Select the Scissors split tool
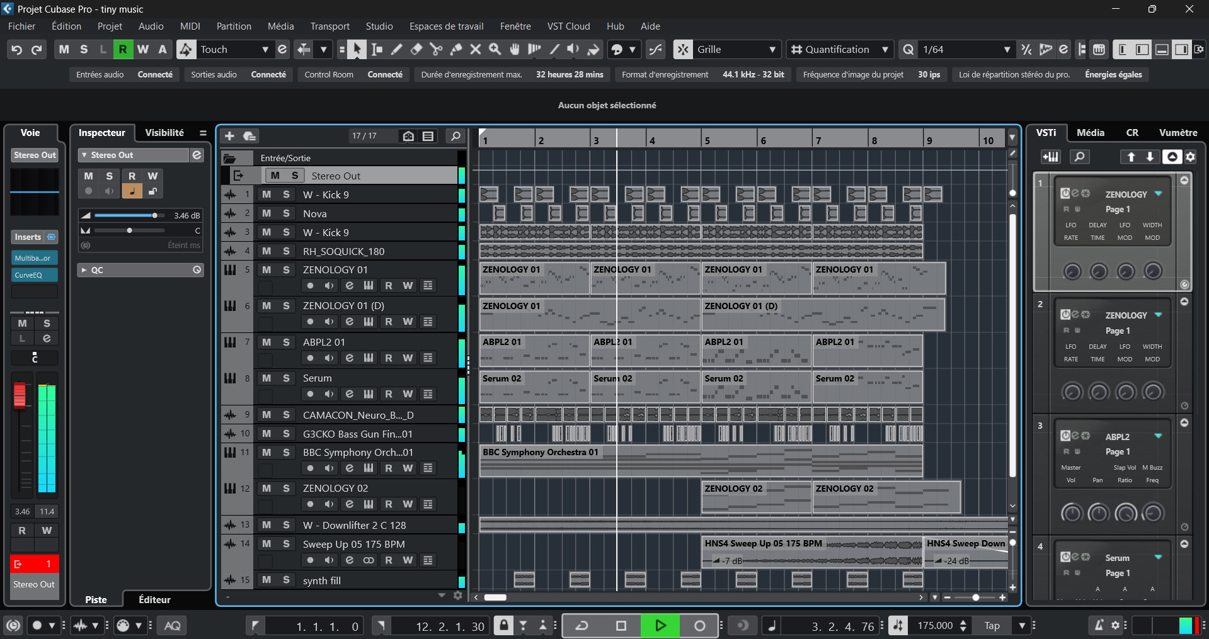1209x639 pixels. 436,50
